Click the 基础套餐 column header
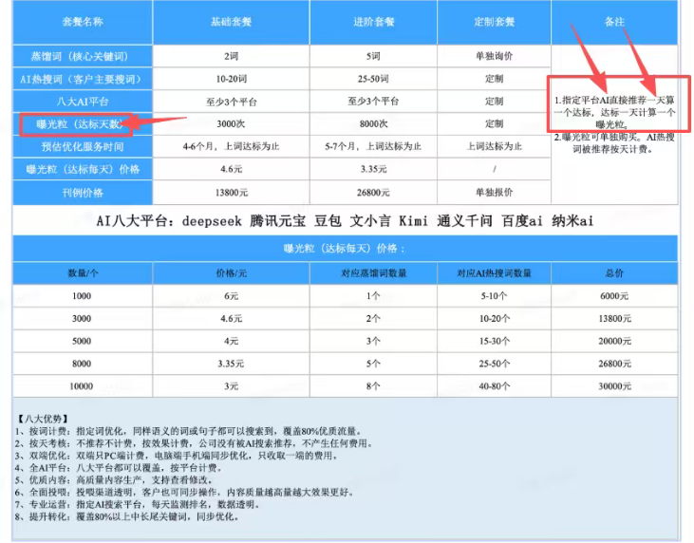The width and height of the screenshot is (694, 543). 231,22
